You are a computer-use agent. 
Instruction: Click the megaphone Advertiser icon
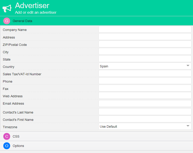[7, 8]
